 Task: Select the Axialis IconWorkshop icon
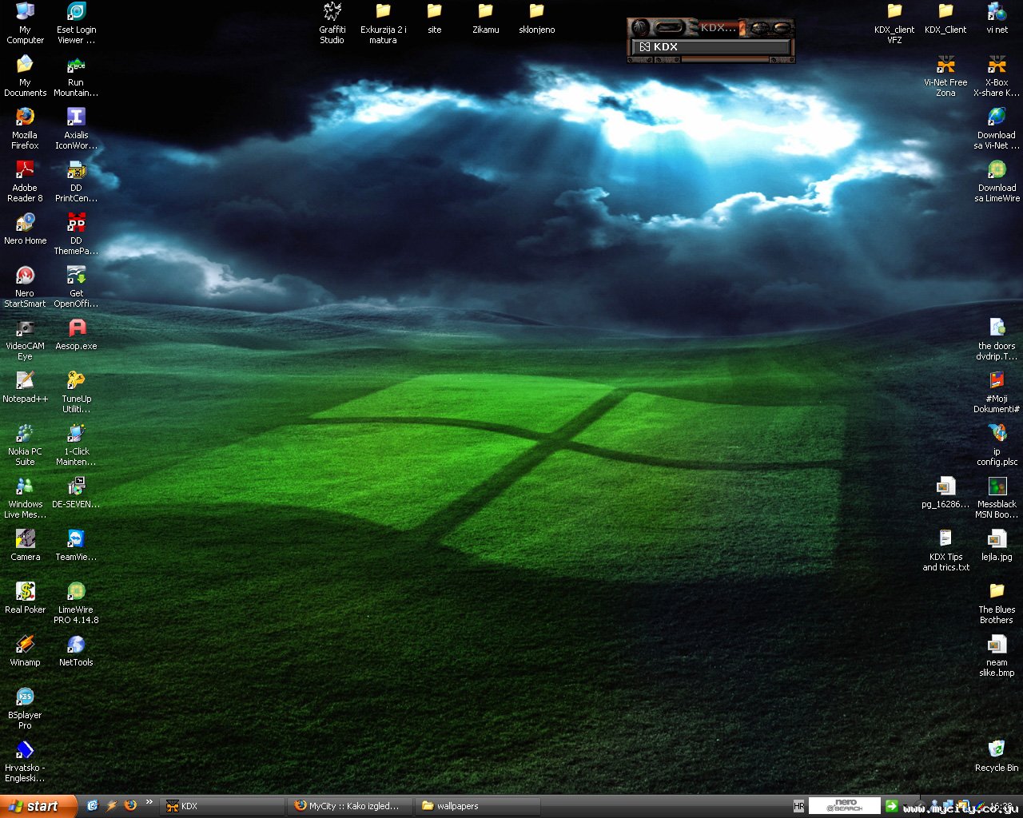[x=76, y=128]
